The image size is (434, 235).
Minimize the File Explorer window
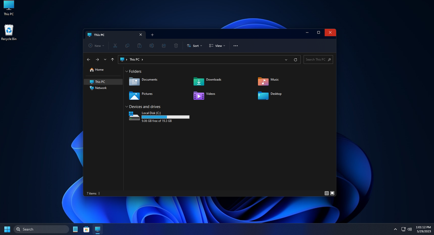[307, 33]
